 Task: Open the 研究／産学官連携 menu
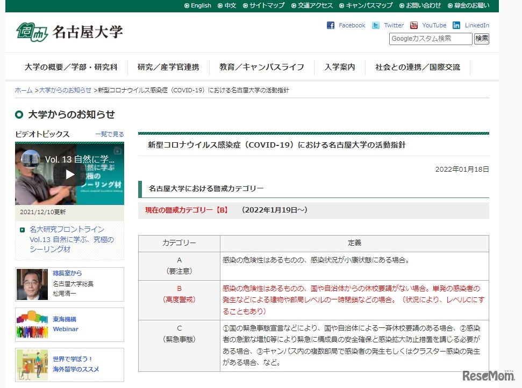169,67
